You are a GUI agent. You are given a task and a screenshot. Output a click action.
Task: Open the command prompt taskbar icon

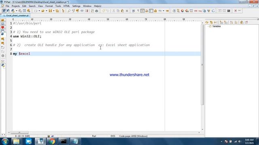click(x=64, y=141)
